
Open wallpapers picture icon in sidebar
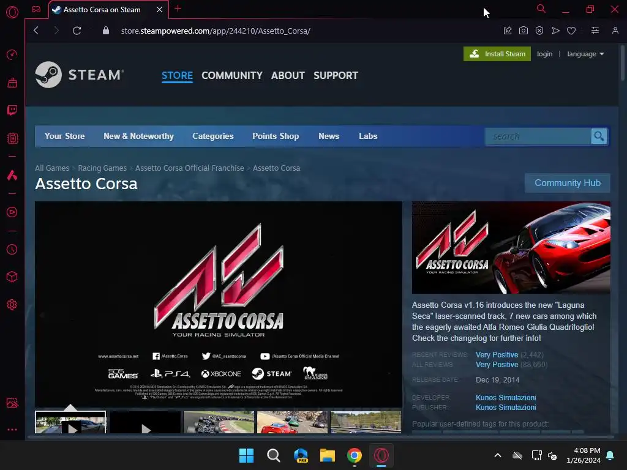(x=12, y=403)
